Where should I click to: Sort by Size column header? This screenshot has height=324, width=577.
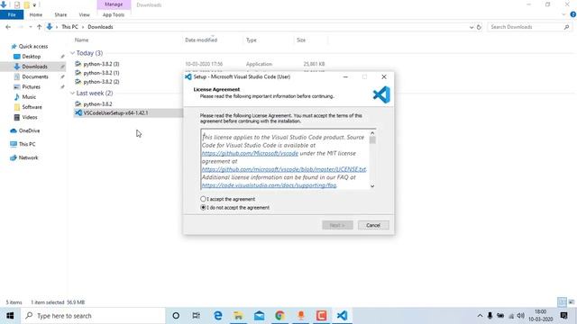301,40
